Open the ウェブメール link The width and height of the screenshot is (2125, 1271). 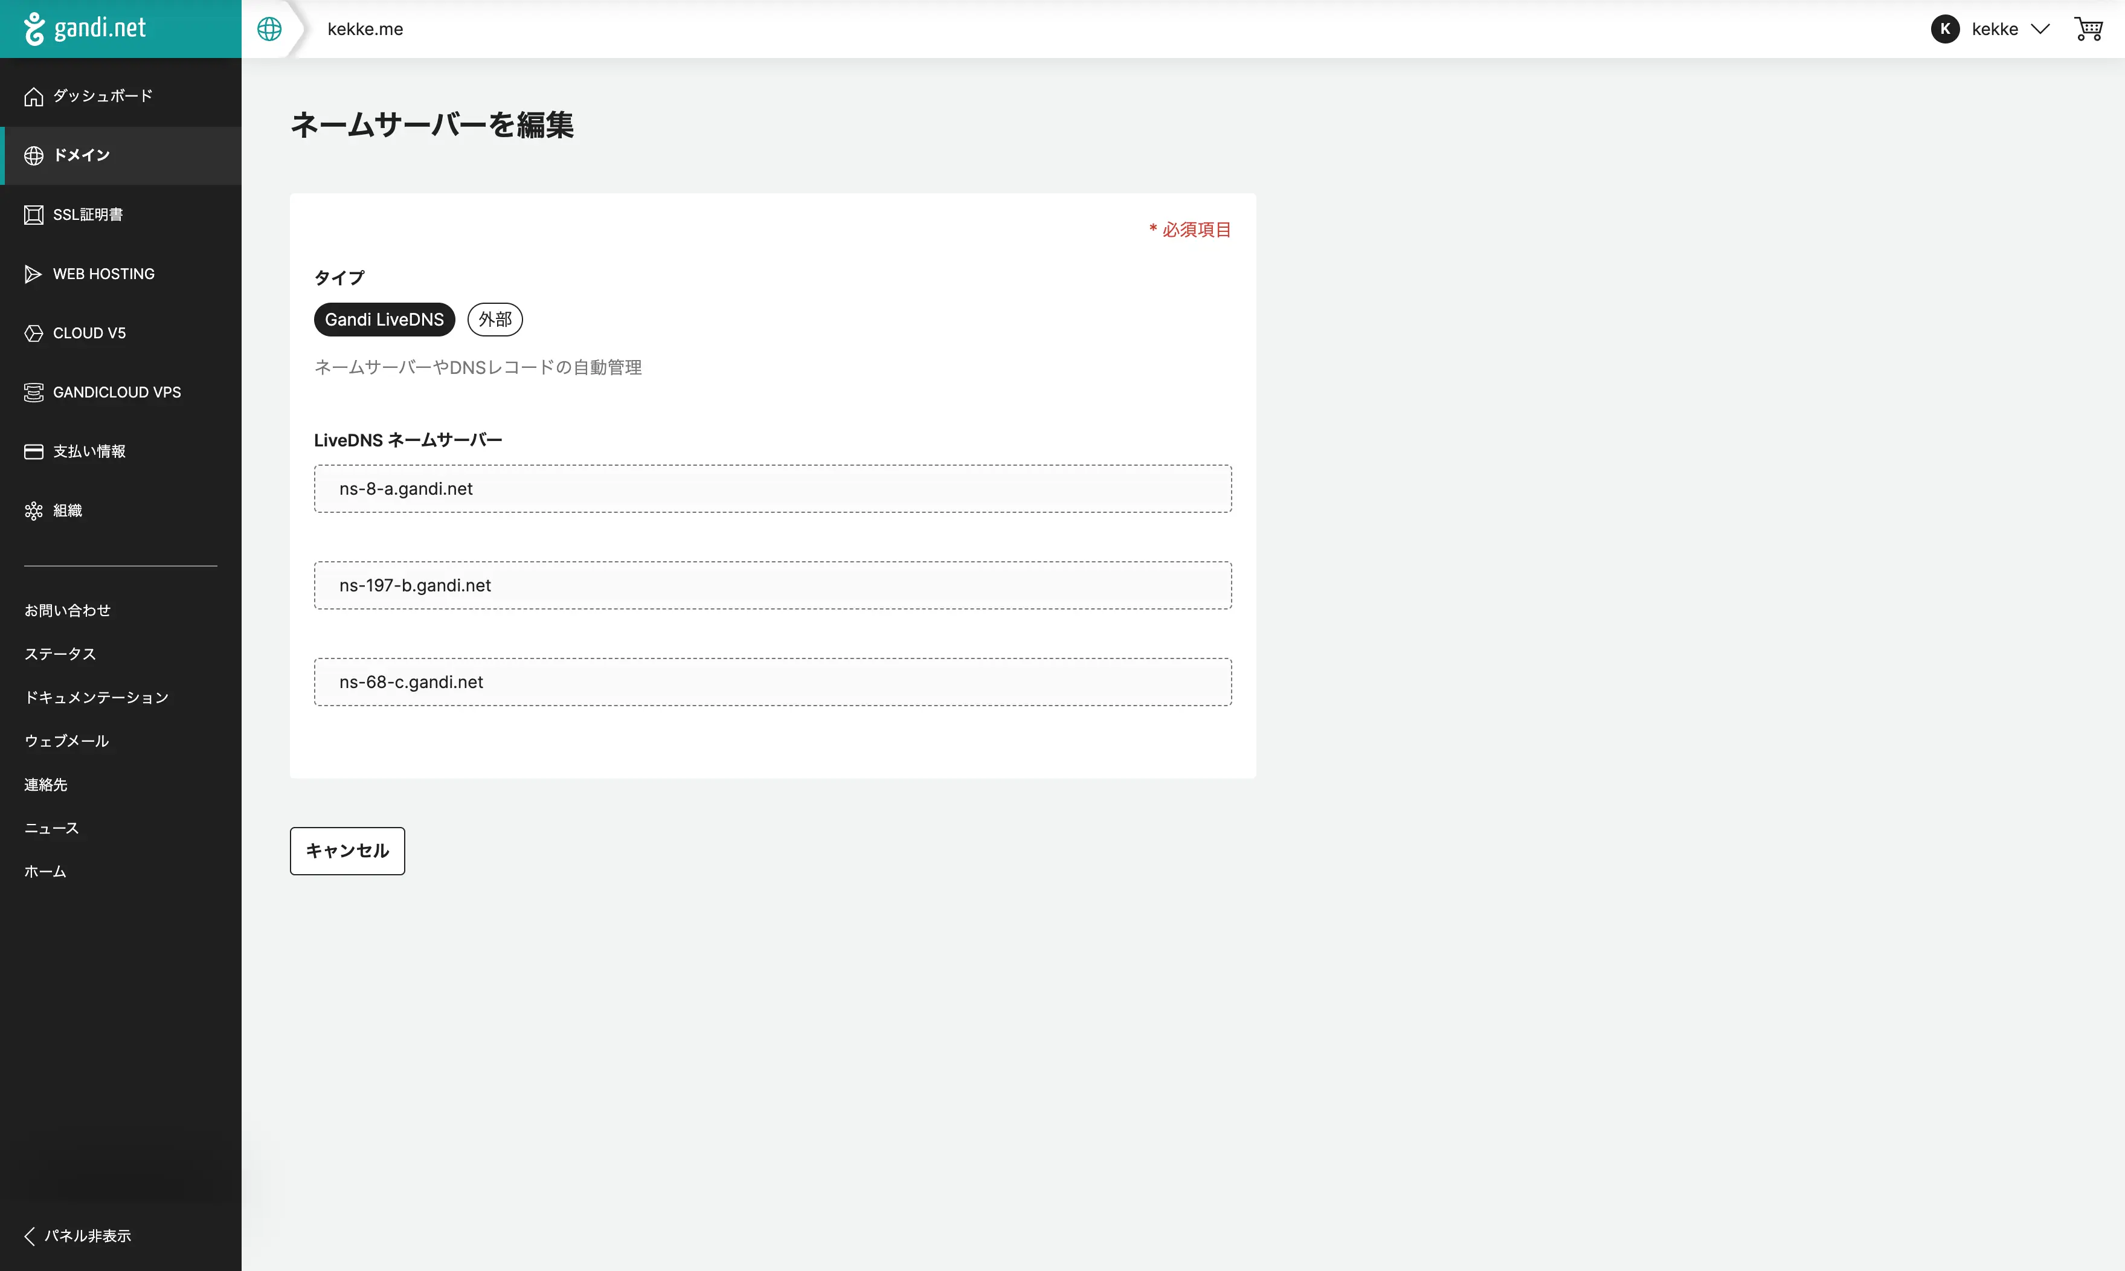[x=67, y=742]
